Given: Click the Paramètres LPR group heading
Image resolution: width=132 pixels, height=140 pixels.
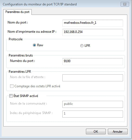Looking at the screenshot, I should click(x=20, y=72).
